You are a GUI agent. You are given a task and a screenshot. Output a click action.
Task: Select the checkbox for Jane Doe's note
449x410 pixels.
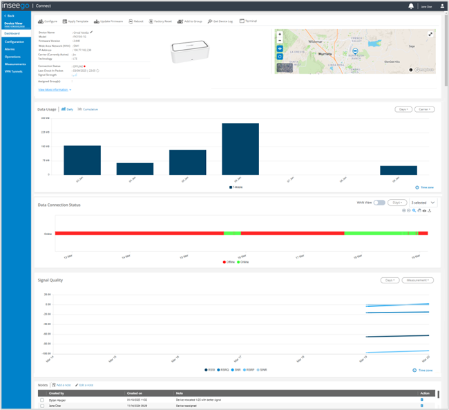point(42,405)
